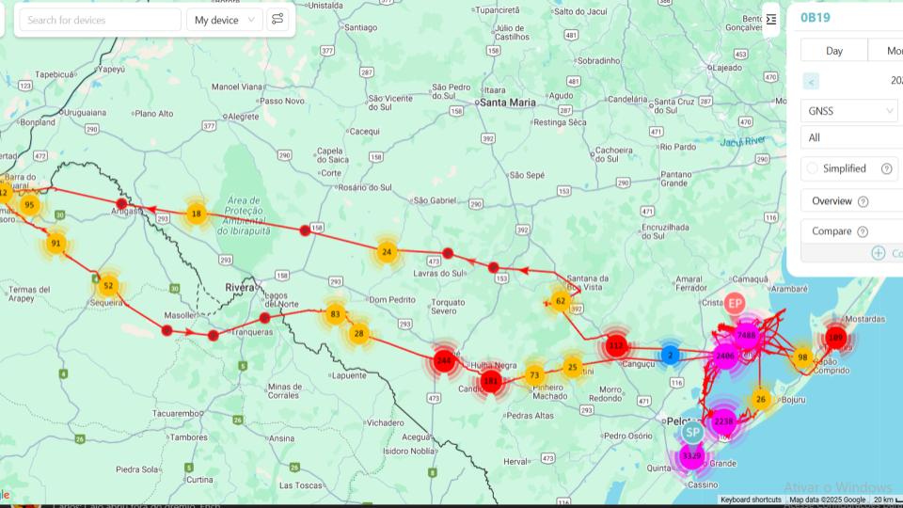This screenshot has width=903, height=508.
Task: Open help icon next to Overview
Action: click(x=863, y=201)
